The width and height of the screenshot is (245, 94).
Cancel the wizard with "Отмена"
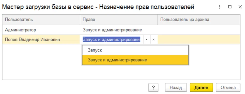[x=228, y=87]
